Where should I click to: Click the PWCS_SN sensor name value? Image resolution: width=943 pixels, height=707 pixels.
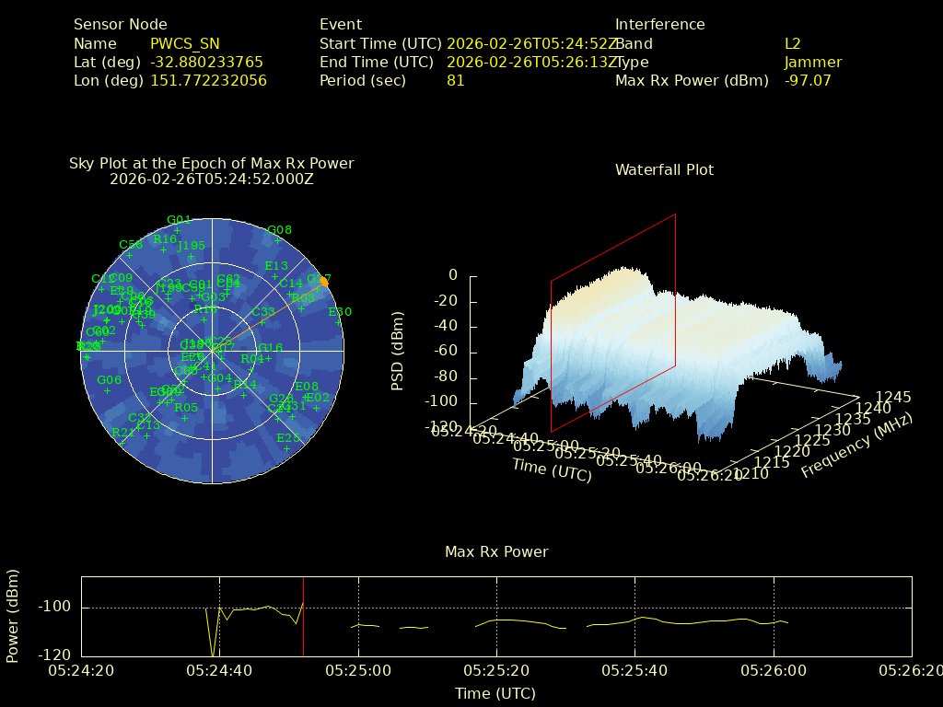(185, 43)
